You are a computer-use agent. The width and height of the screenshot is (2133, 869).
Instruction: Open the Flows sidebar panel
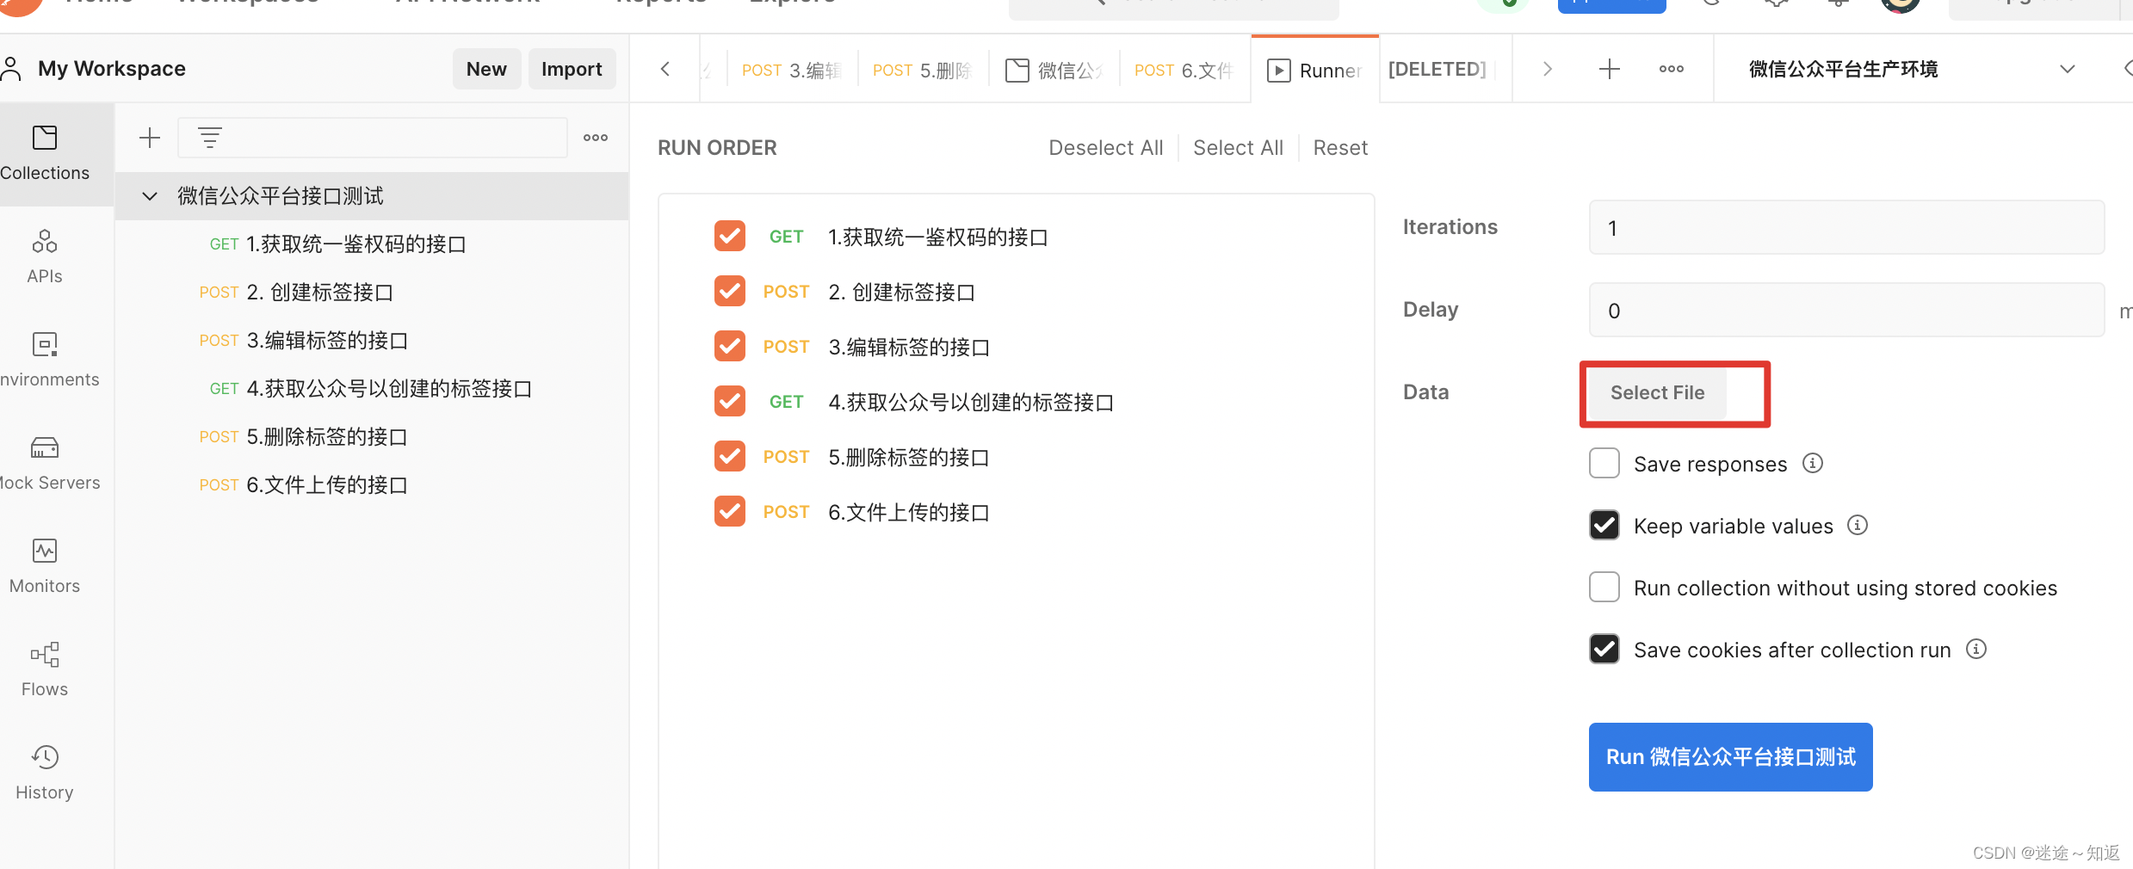point(45,669)
